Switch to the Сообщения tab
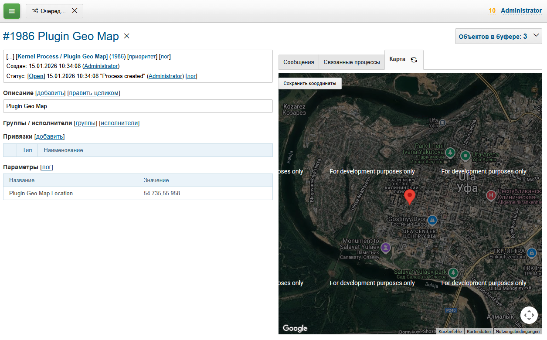This screenshot has height=340, width=547. point(299,62)
